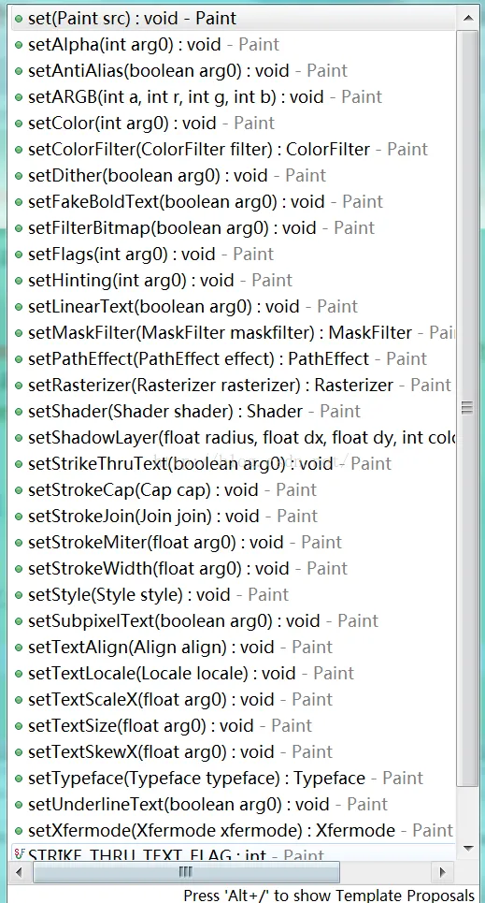Screen dimensions: 485x903
Task: Choose setAntiAlias(boolean arg0) from the list
Action: point(233,71)
